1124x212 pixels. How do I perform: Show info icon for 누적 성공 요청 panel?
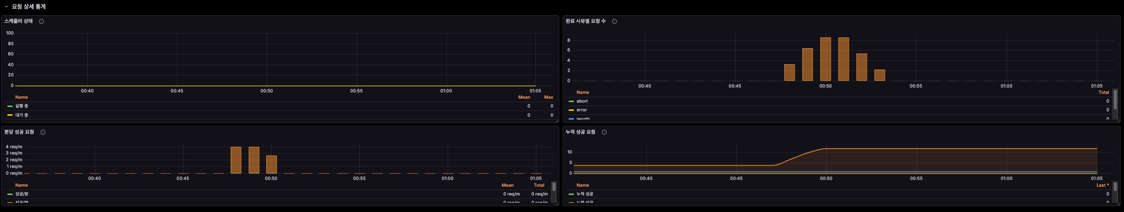[604, 132]
